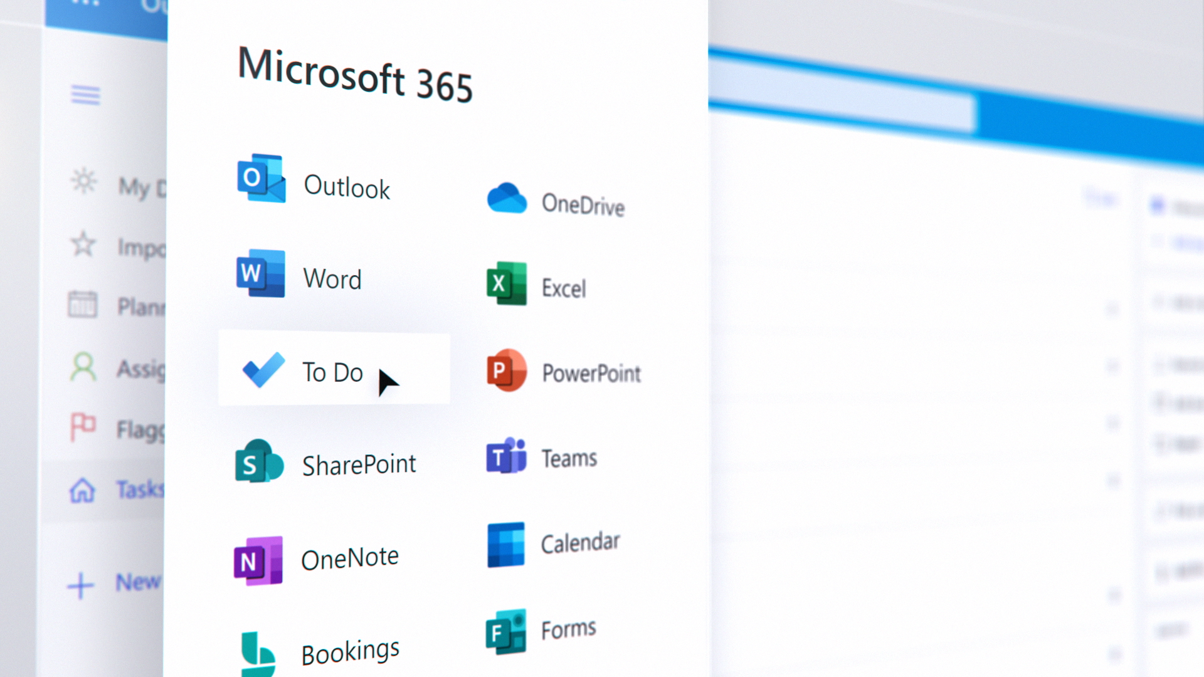Select the Important star icon

83,244
